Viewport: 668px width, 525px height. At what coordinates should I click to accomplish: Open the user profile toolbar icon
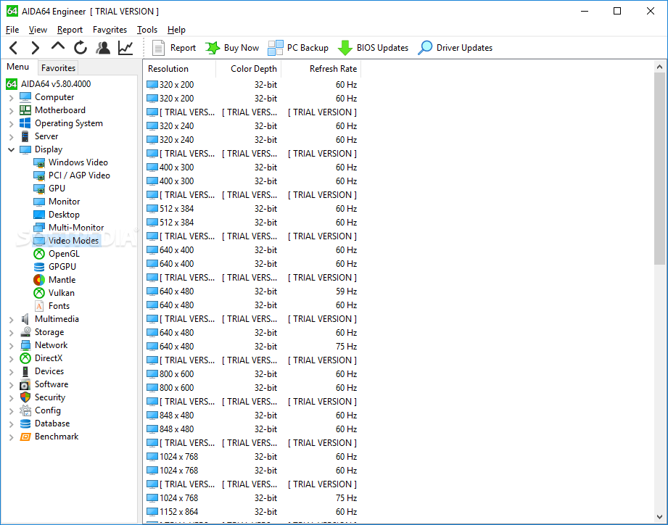point(103,48)
